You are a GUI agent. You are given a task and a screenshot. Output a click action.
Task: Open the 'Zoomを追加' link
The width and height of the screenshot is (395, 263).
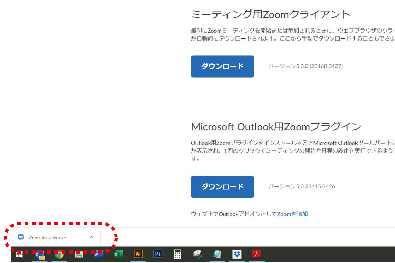[x=292, y=214]
